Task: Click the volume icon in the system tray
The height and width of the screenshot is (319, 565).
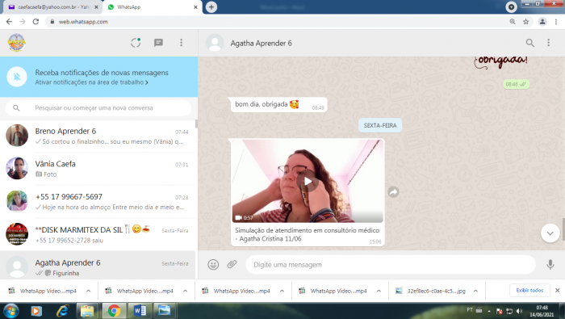Action: point(519,311)
